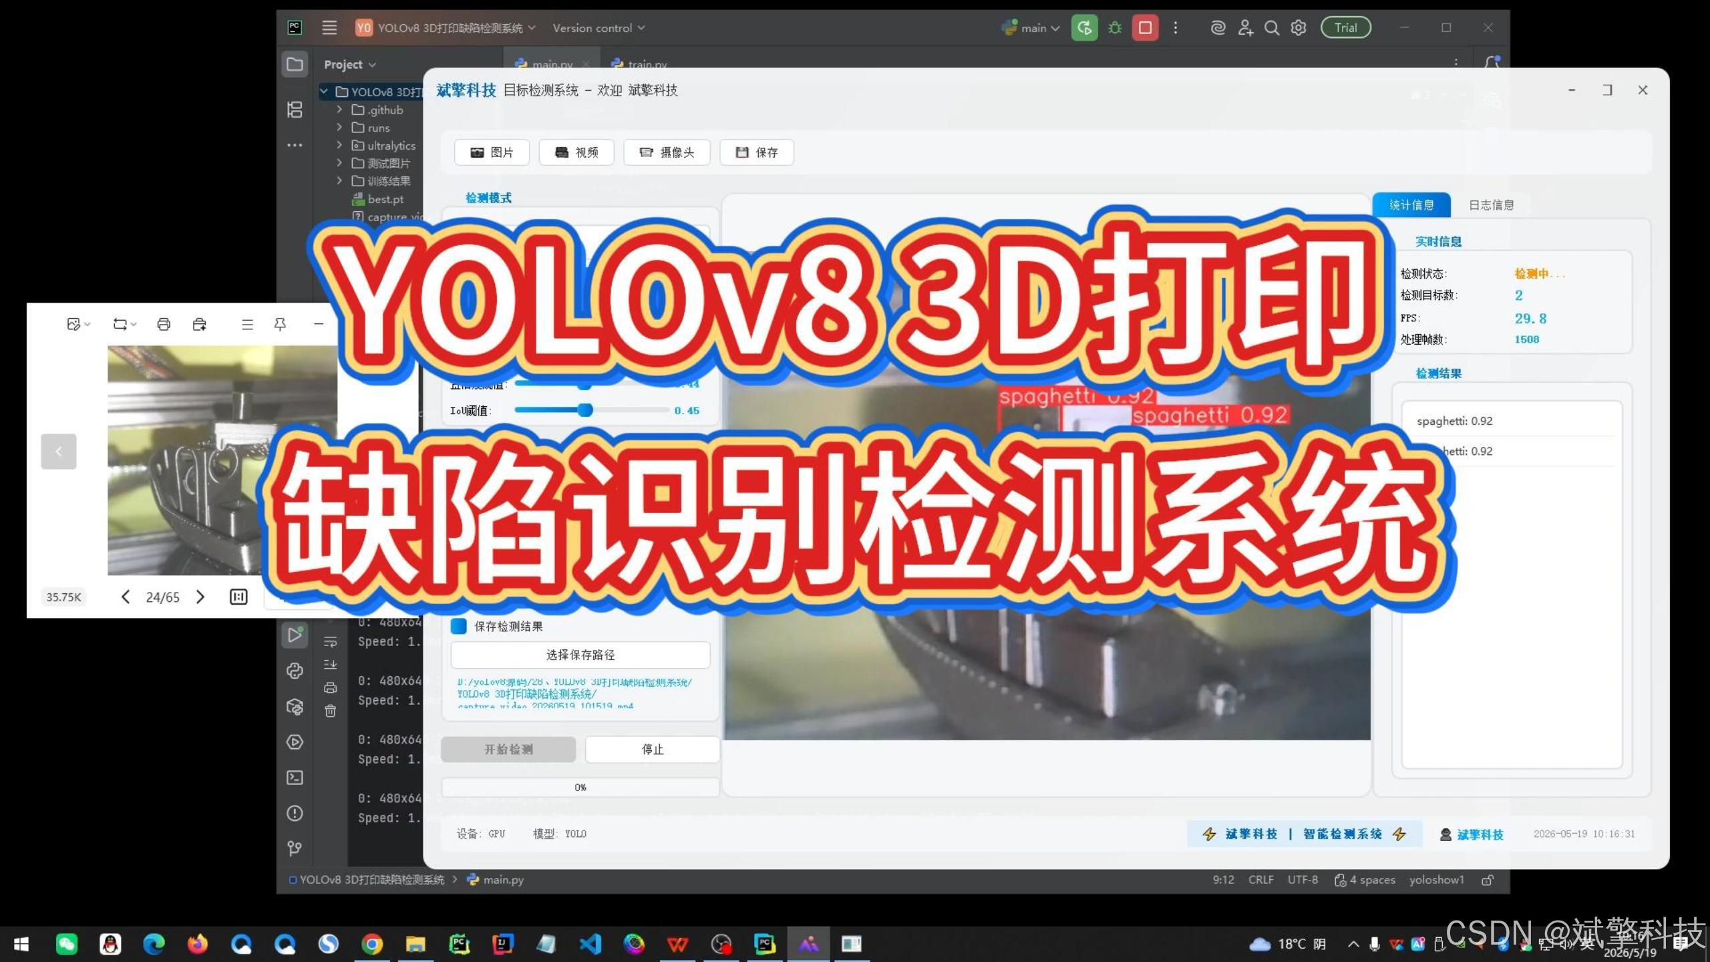Click the 停止 stop detection button

tap(653, 750)
